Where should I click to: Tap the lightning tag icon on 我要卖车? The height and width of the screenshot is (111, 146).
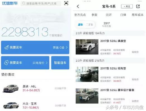[6, 63]
